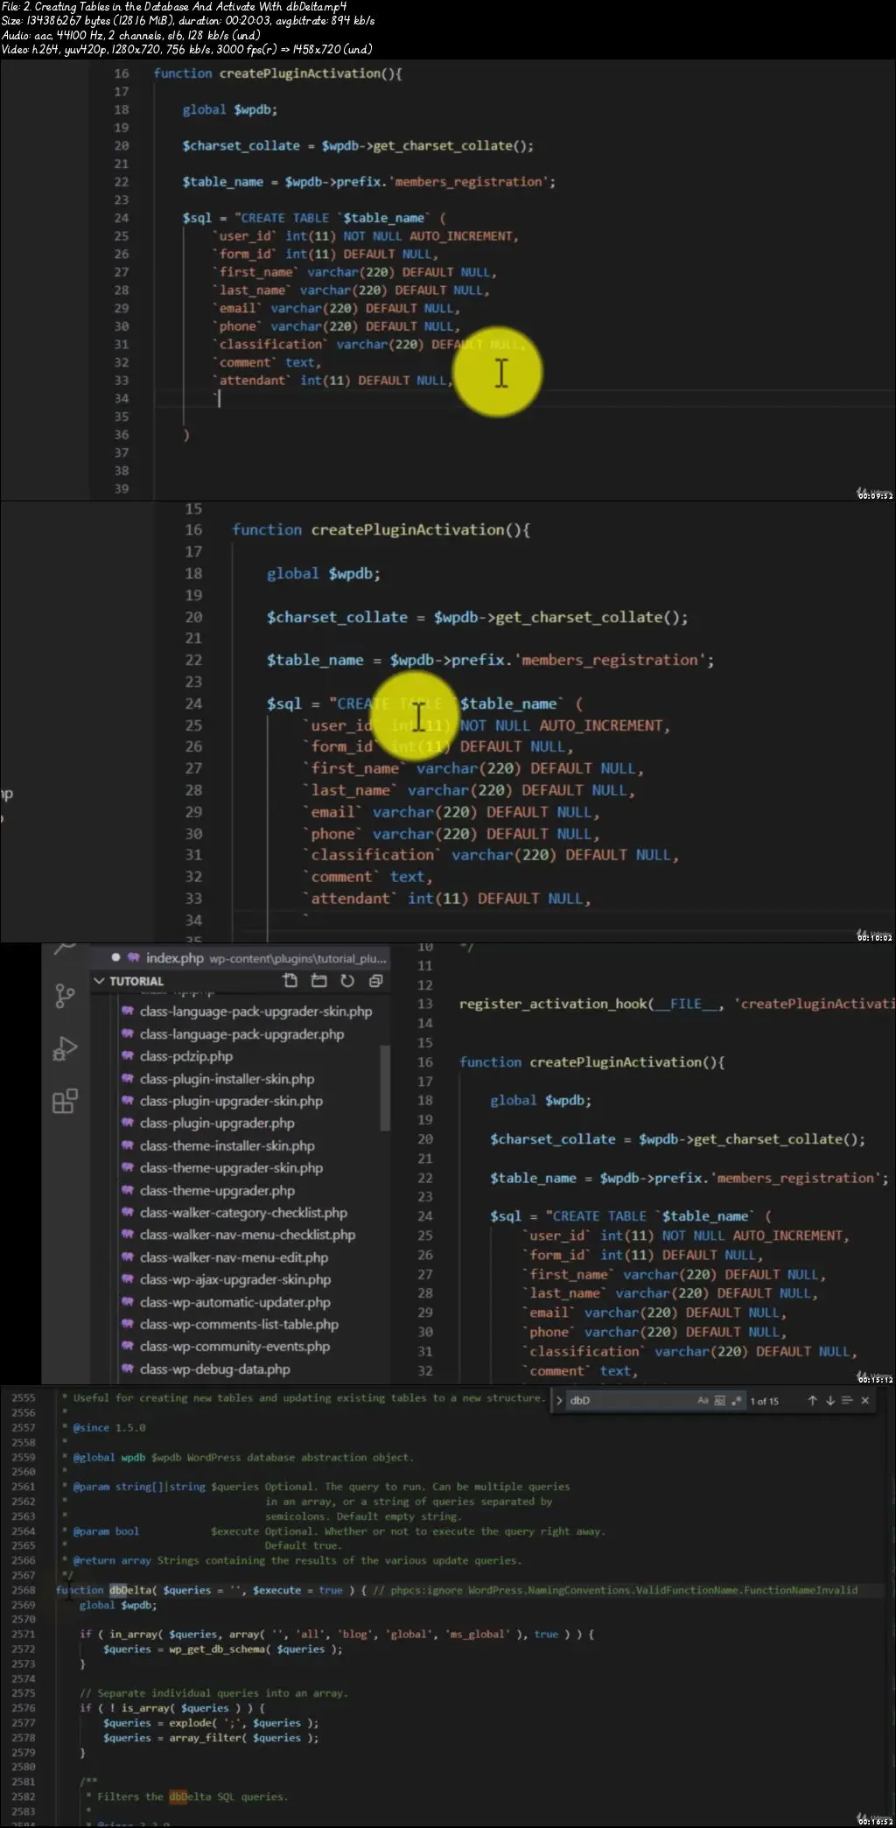Open class-language-pack-upgrader.php

241,1034
